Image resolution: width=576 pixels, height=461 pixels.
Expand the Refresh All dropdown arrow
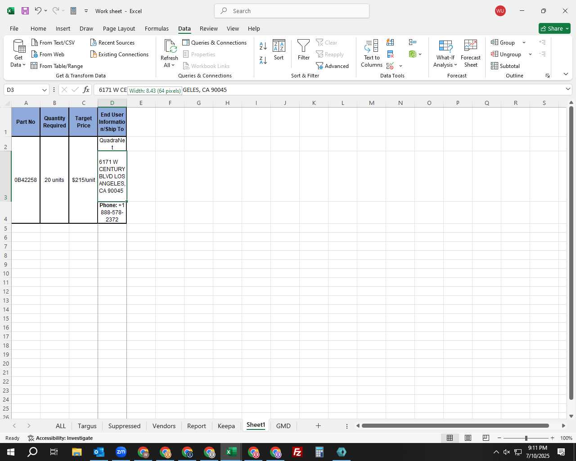click(x=173, y=65)
